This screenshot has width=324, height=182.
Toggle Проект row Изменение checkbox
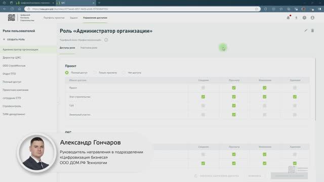[x=264, y=88]
